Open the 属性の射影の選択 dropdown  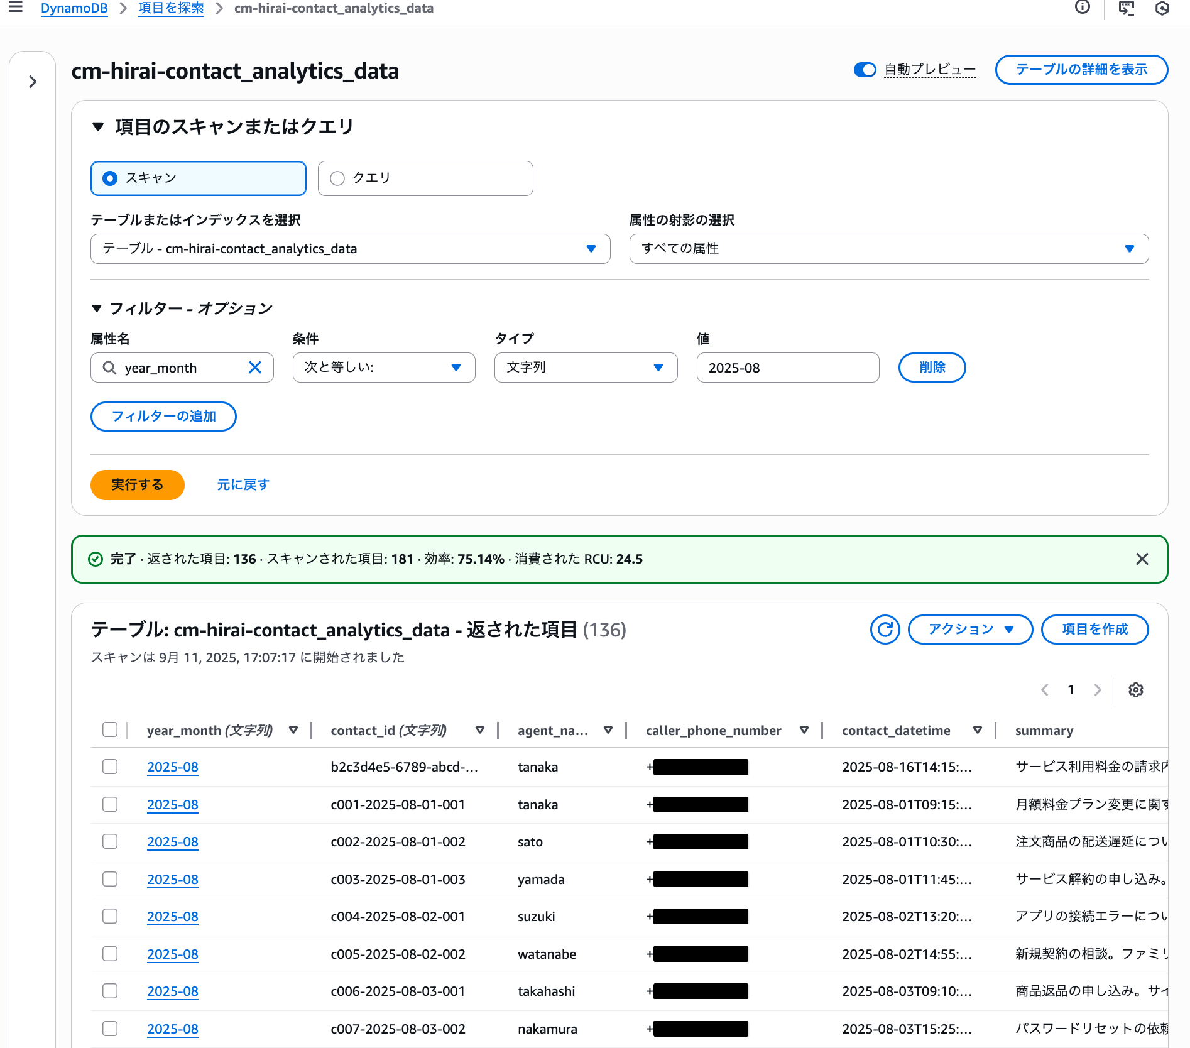click(889, 249)
